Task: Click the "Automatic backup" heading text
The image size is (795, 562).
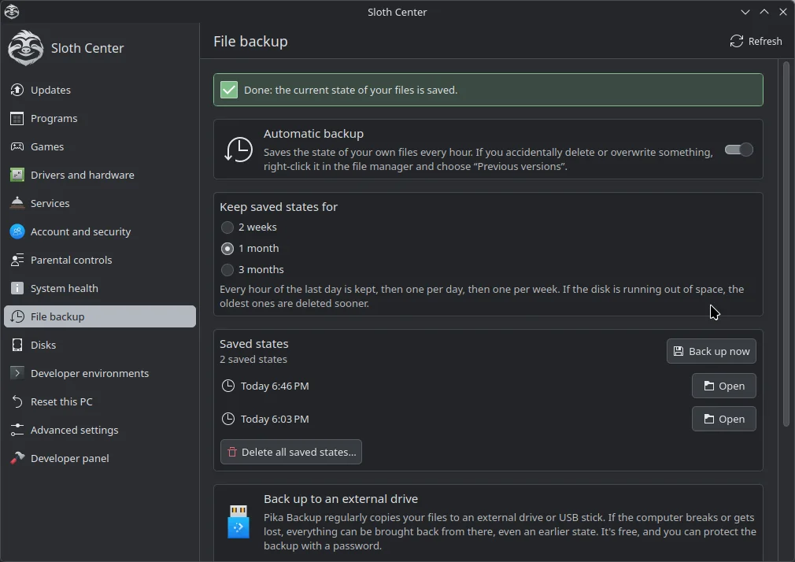Action: (x=314, y=134)
